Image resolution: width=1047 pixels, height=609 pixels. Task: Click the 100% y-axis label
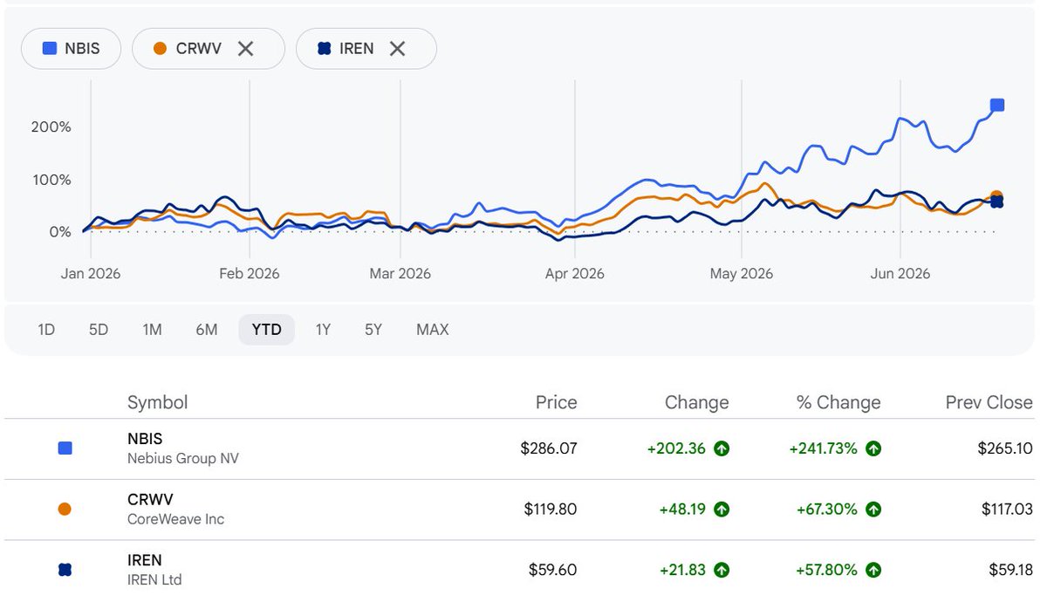click(x=52, y=180)
